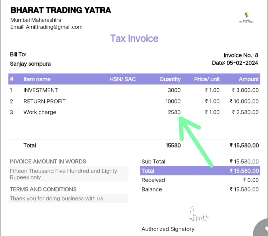This screenshot has width=268, height=236.
Task: Click the Tax Invoice heading
Action: [x=134, y=38]
